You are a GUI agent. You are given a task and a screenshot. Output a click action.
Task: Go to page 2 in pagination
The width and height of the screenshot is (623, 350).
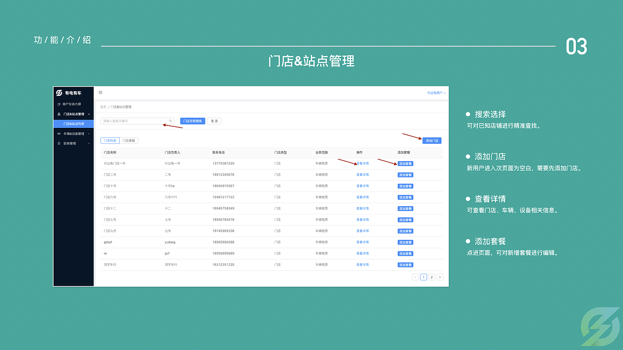click(431, 277)
